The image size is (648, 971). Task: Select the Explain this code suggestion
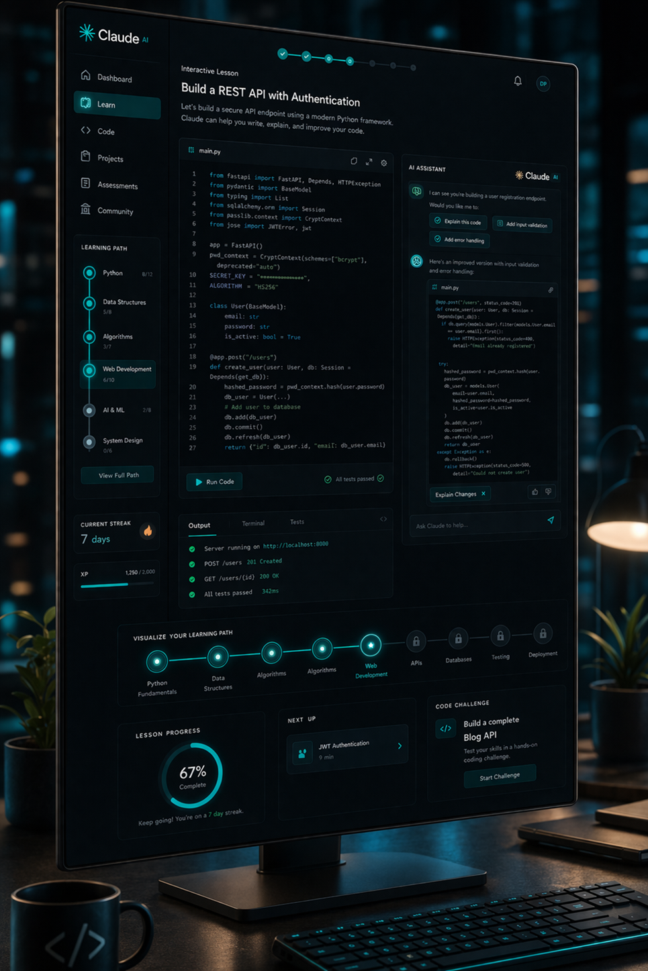point(459,221)
